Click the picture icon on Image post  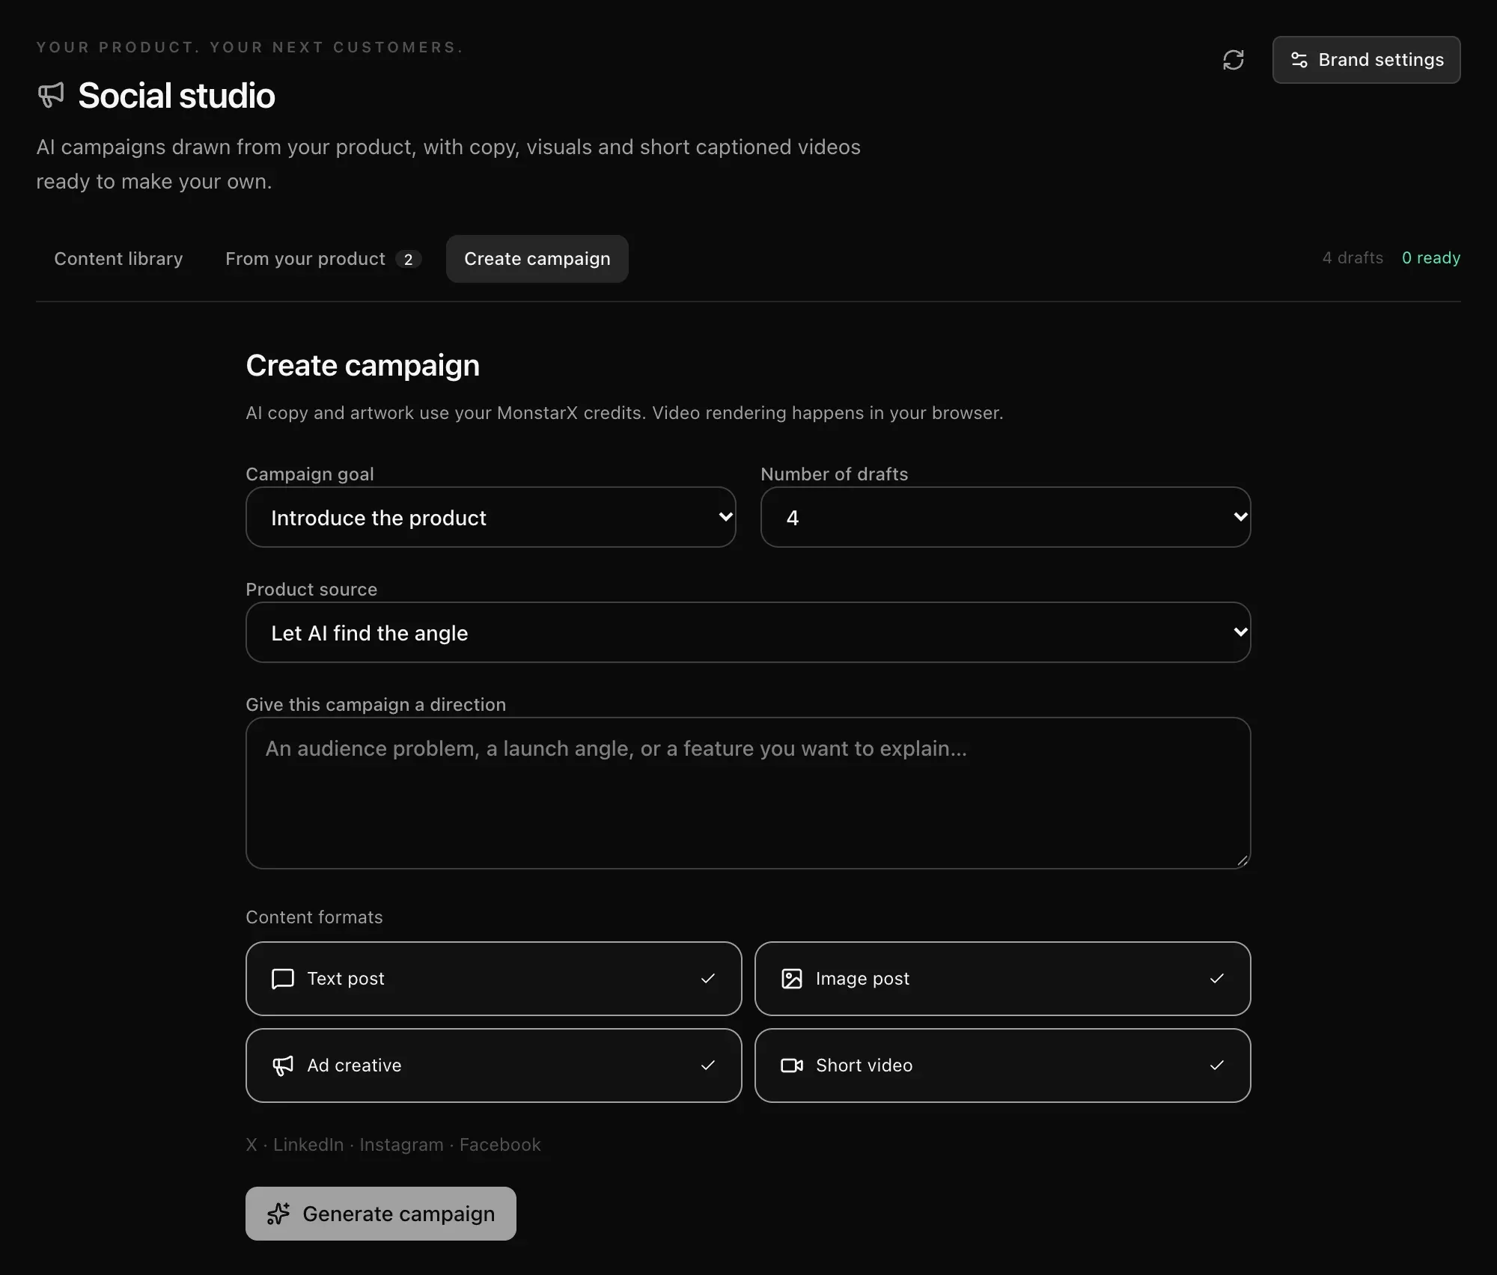point(791,979)
